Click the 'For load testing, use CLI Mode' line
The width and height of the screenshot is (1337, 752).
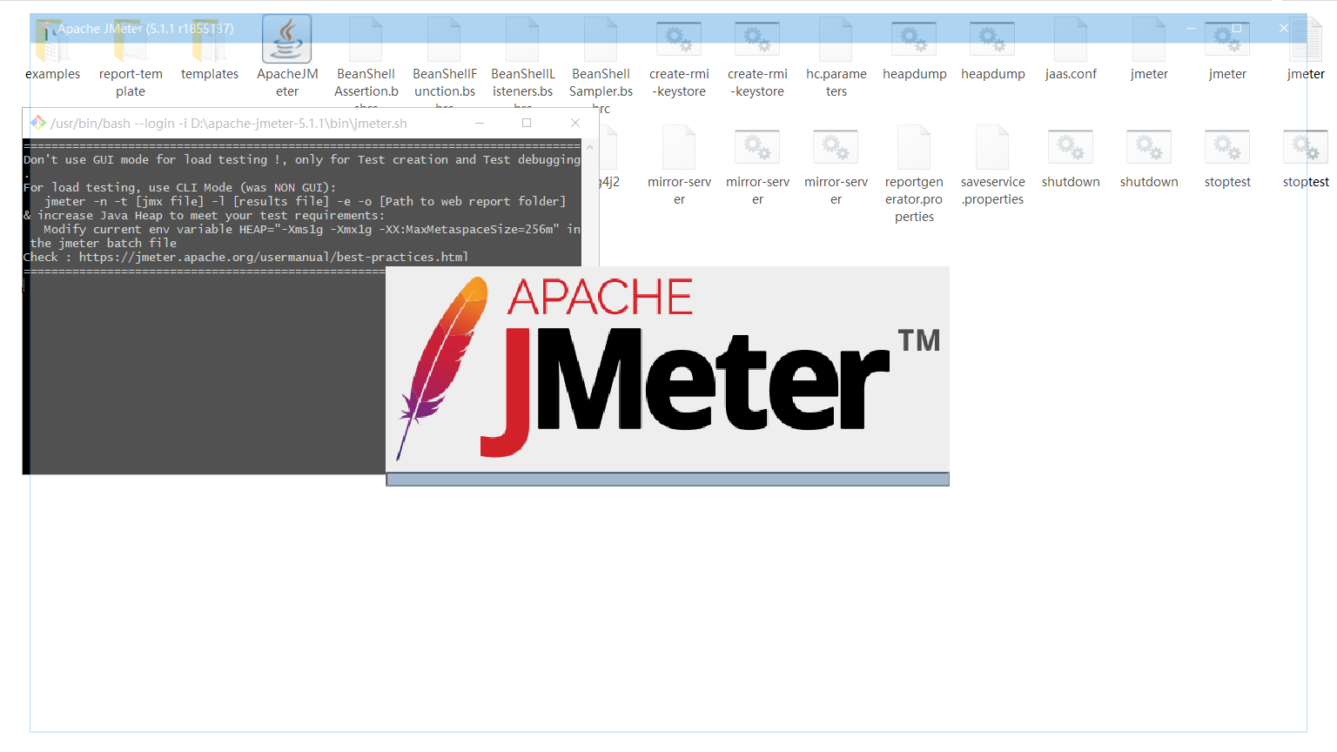179,187
